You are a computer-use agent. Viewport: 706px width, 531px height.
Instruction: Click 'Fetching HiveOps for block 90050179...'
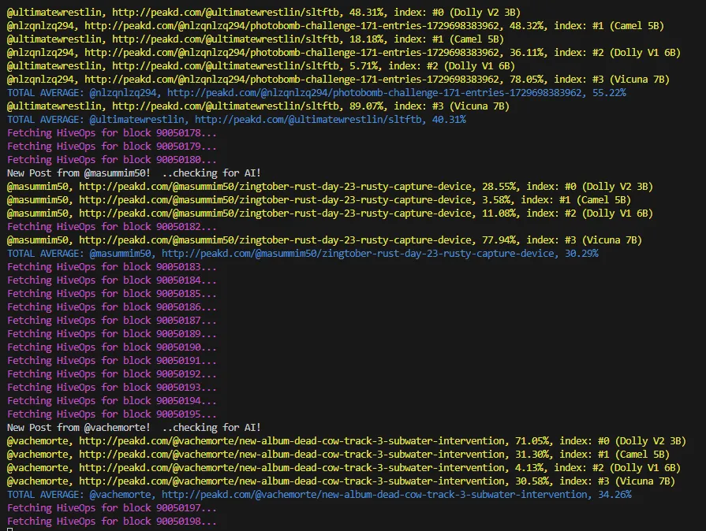pos(112,147)
